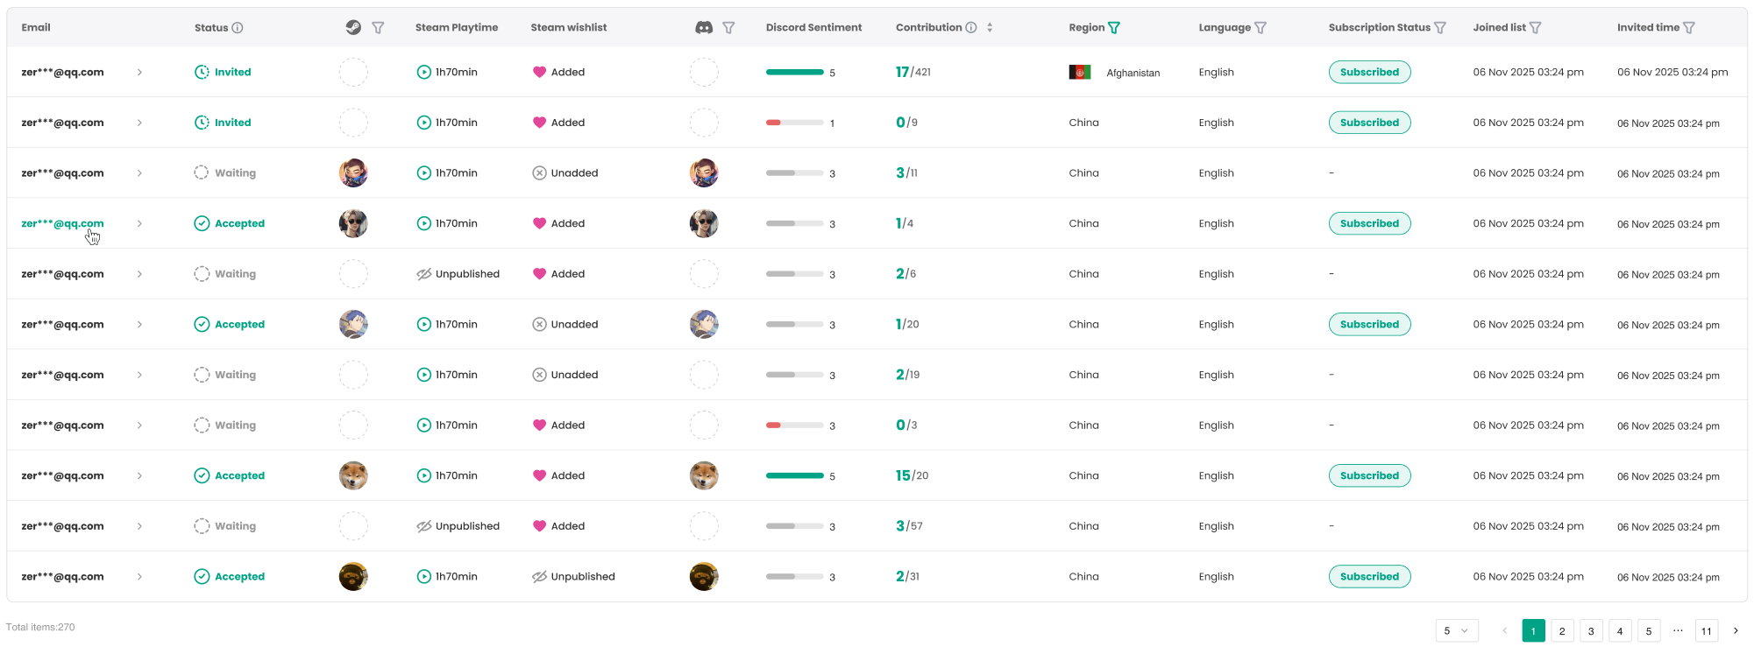
Task: Click the Steam logo icon in the header
Action: (353, 27)
